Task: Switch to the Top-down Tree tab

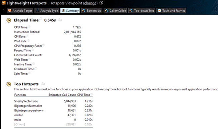Action: pos(142,11)
